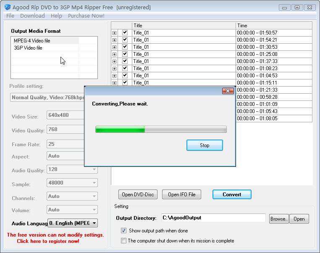
Task: Expand the title row ending 01:08:23
Action: 115,69
